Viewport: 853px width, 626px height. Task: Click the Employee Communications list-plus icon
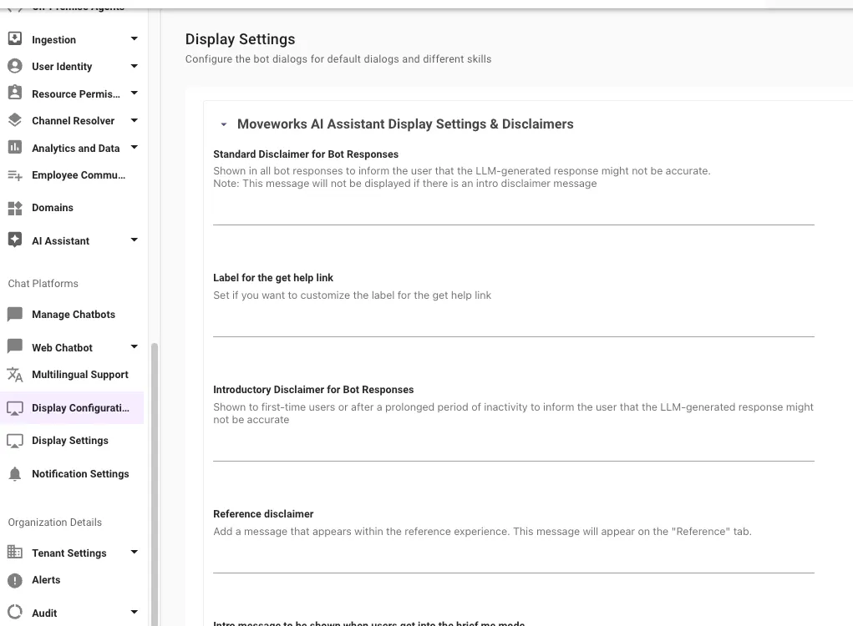tap(15, 175)
